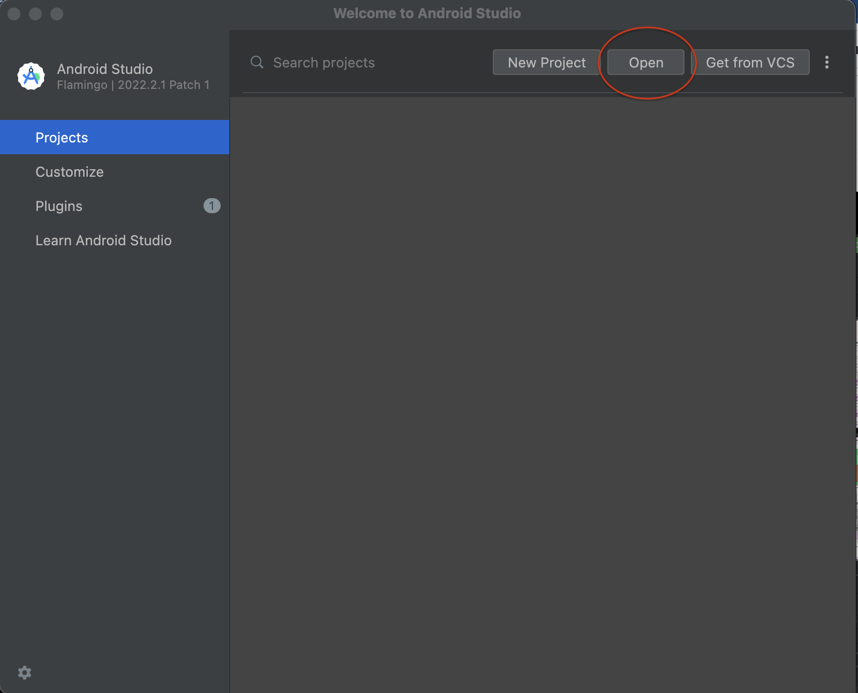Click the magnifier search icon
858x693 pixels.
point(257,63)
